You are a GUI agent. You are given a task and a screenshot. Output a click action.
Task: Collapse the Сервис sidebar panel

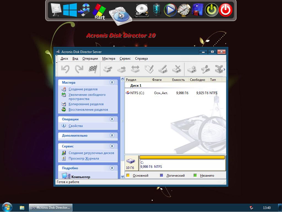112,146
